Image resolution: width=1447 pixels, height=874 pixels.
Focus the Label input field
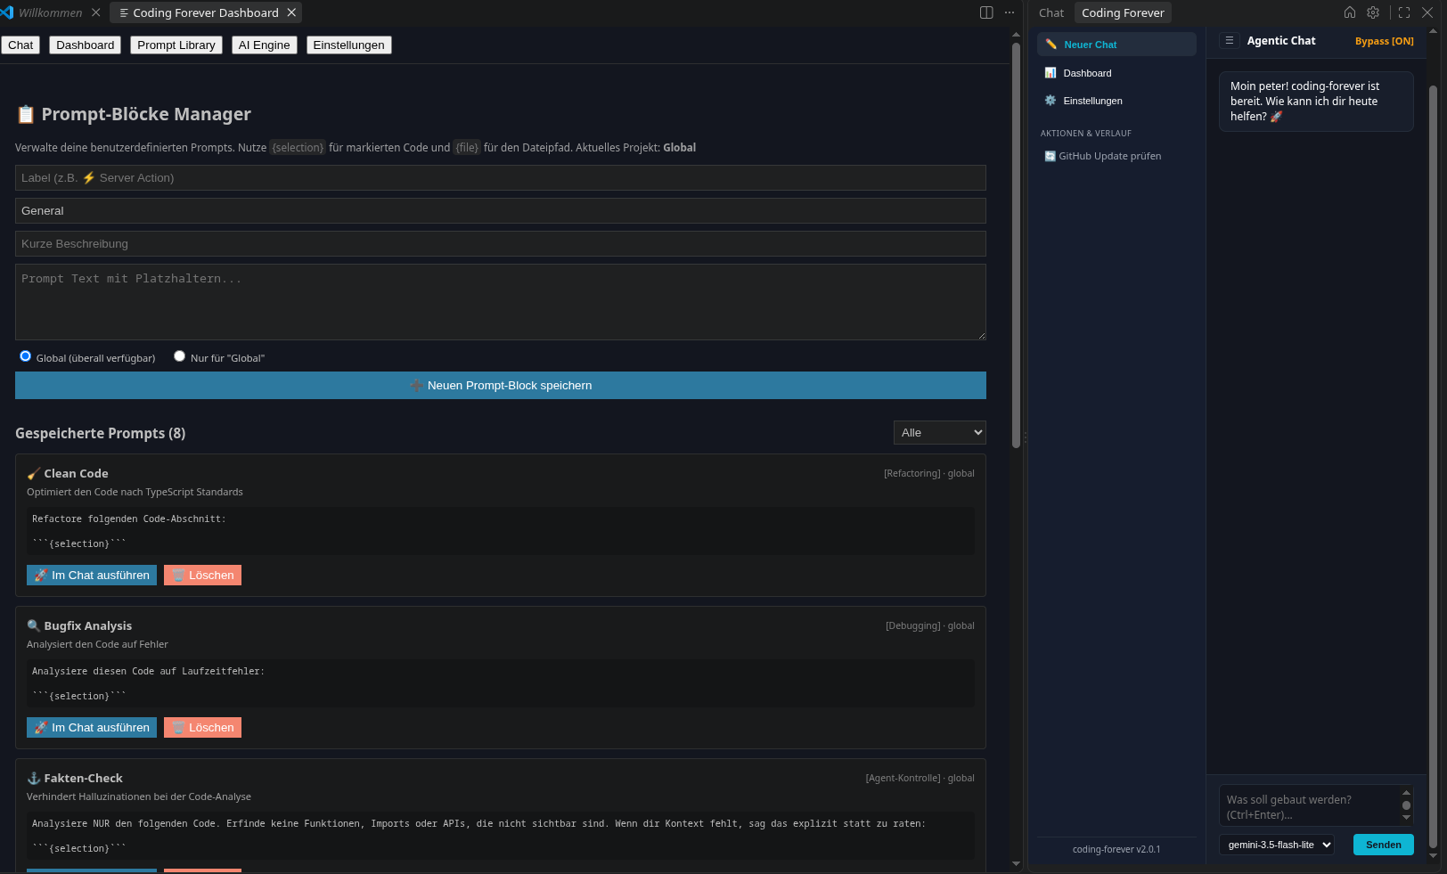click(501, 178)
